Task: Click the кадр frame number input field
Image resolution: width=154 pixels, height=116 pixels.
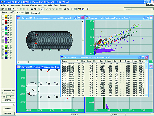Action: tap(10, 97)
